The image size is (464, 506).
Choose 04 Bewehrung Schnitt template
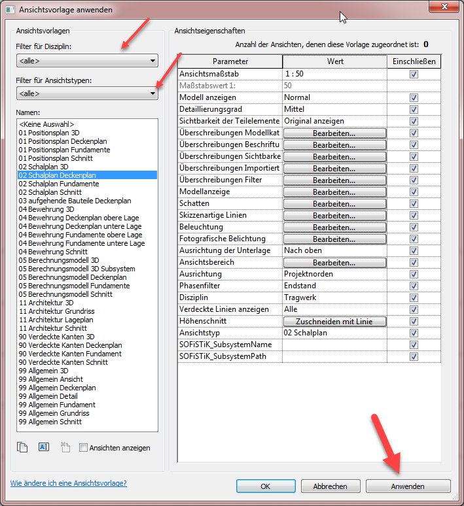coord(50,252)
